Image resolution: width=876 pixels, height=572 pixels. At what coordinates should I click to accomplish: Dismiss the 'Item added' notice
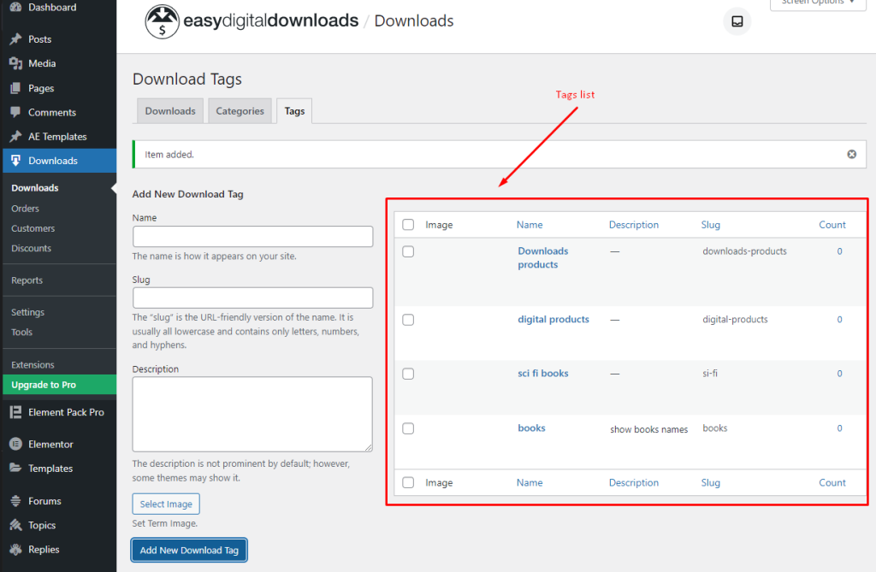point(851,155)
